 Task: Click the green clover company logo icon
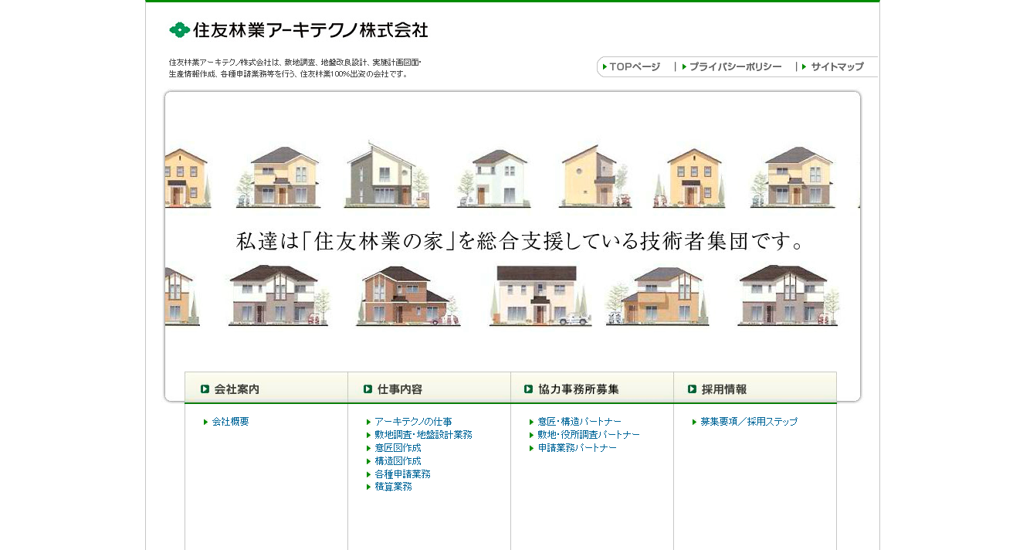[x=178, y=29]
